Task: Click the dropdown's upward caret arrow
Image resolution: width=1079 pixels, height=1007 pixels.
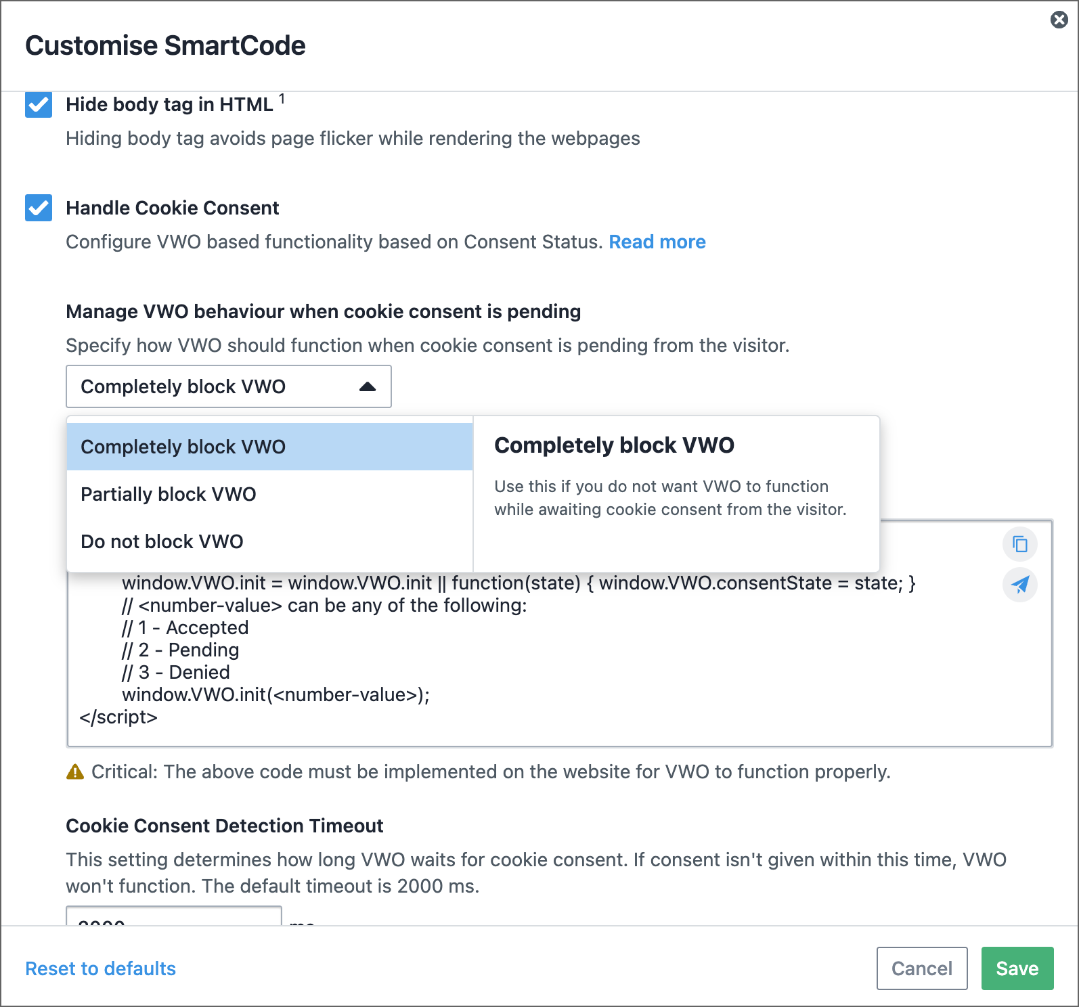Action: click(x=368, y=386)
